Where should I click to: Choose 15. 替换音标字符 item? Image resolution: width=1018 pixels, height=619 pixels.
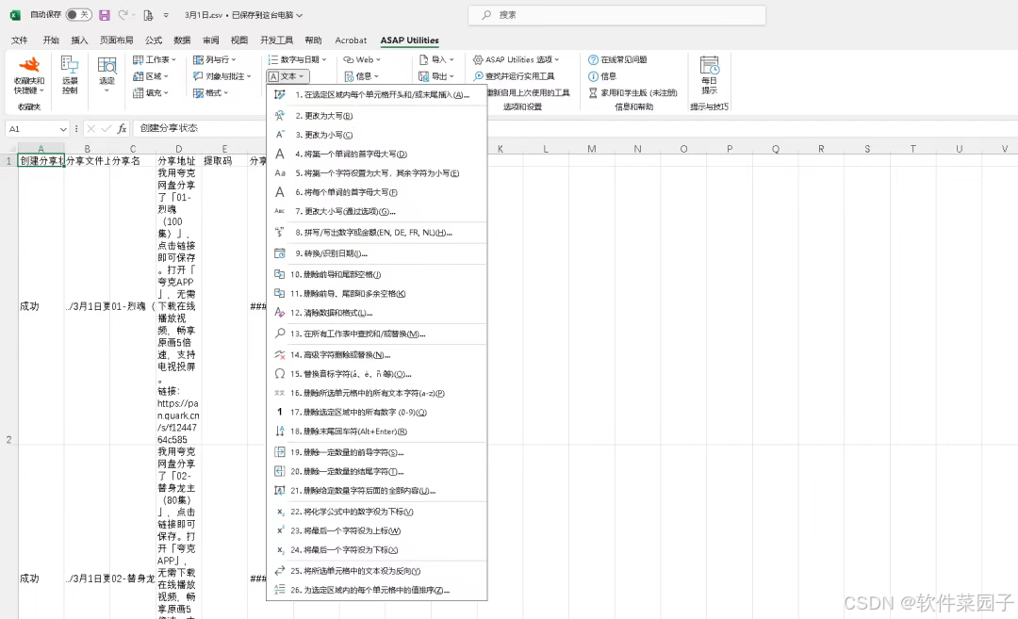(376, 374)
